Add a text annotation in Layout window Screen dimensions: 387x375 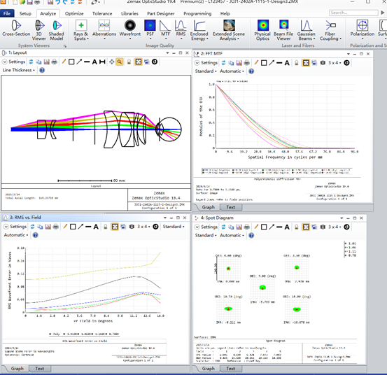click(94, 62)
